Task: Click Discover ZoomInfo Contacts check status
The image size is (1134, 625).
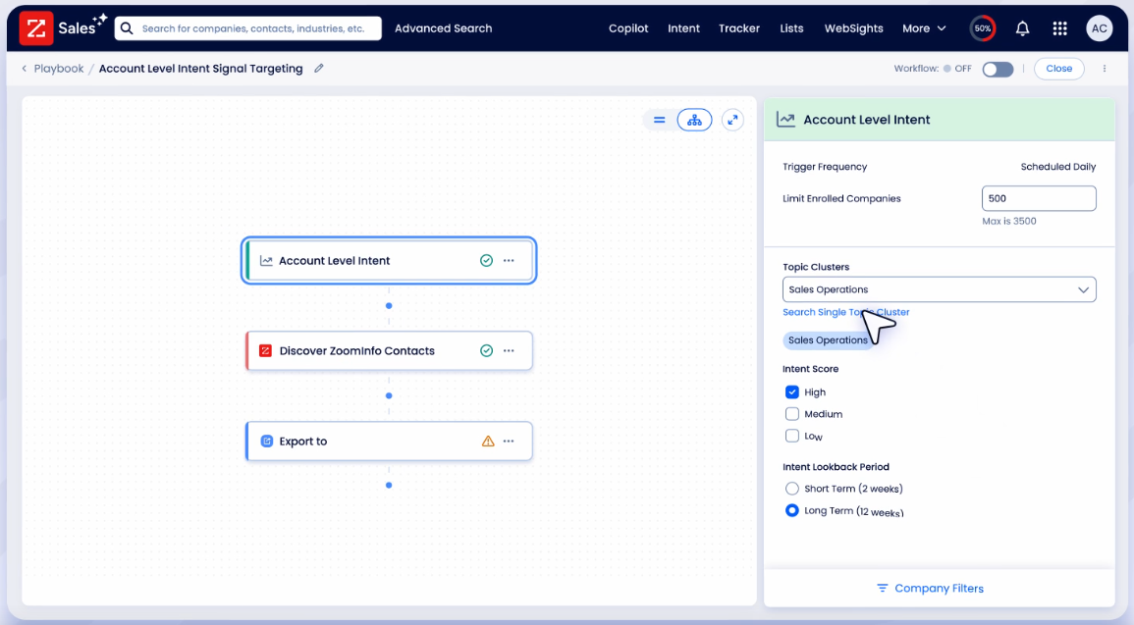Action: [x=486, y=350]
